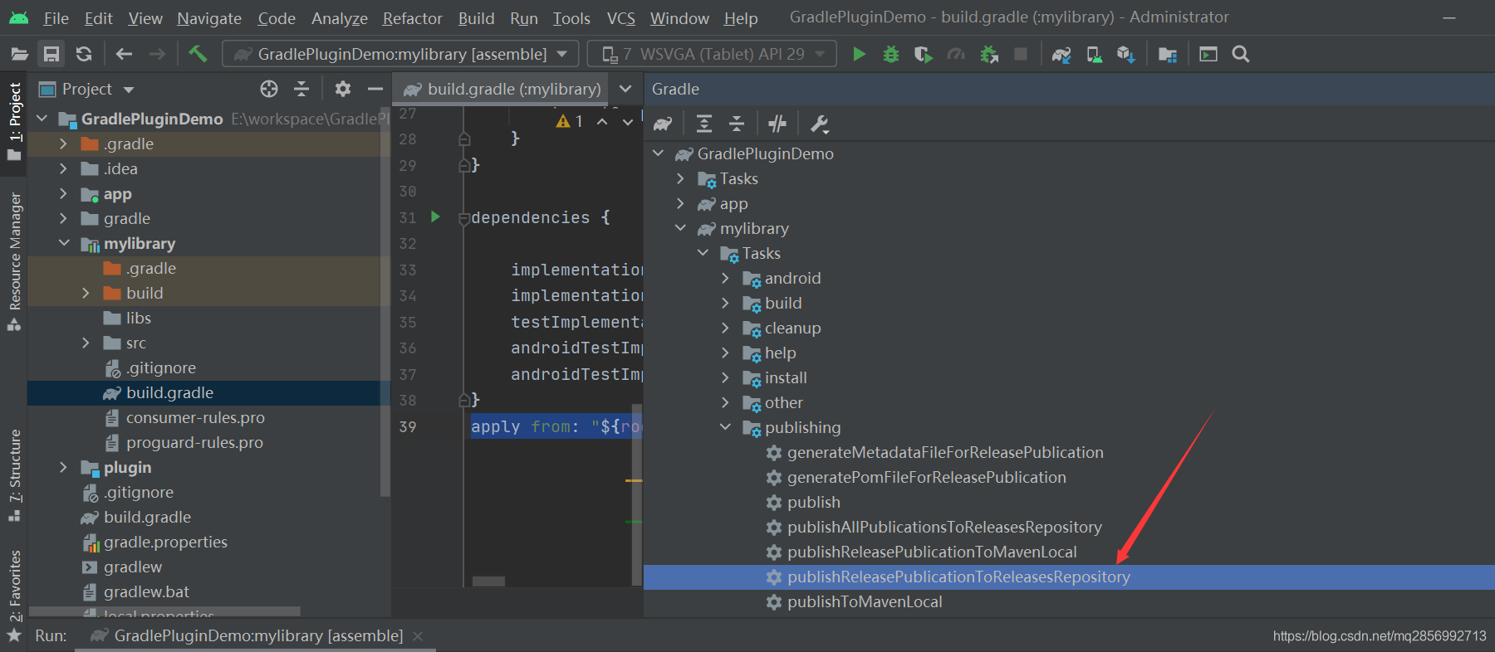Collapse all in the Project panel header
Image resolution: width=1495 pixels, height=652 pixels.
(301, 89)
